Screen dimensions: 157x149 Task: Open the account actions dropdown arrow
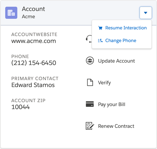[146, 13]
